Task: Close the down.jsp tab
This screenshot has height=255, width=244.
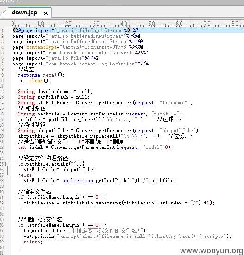Action: coord(46,13)
